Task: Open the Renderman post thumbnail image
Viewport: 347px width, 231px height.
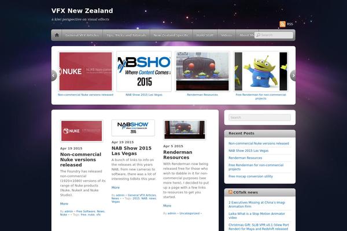Action: click(x=184, y=130)
